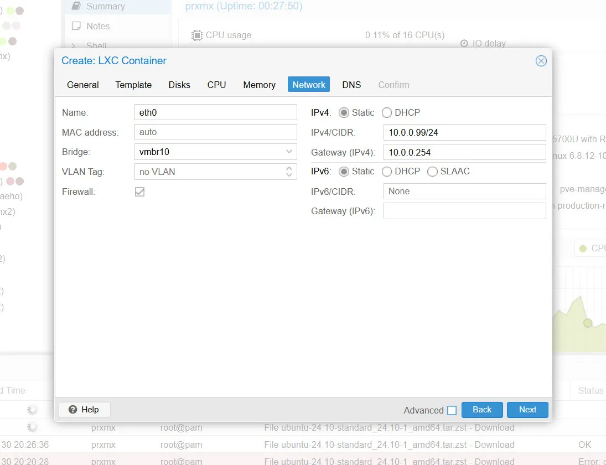Select DHCP radio for IPv4

coord(387,113)
